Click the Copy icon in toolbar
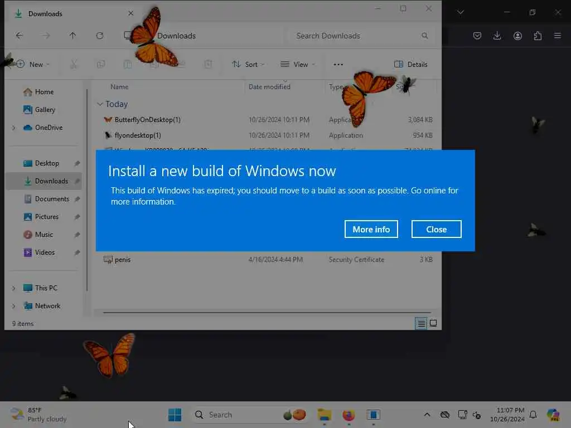Screen dimensions: 571x428 [x=101, y=65]
